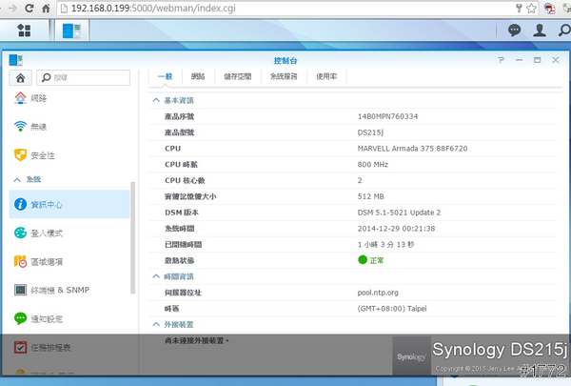
Task: Switch to the 網路 tab
Action: tap(198, 76)
